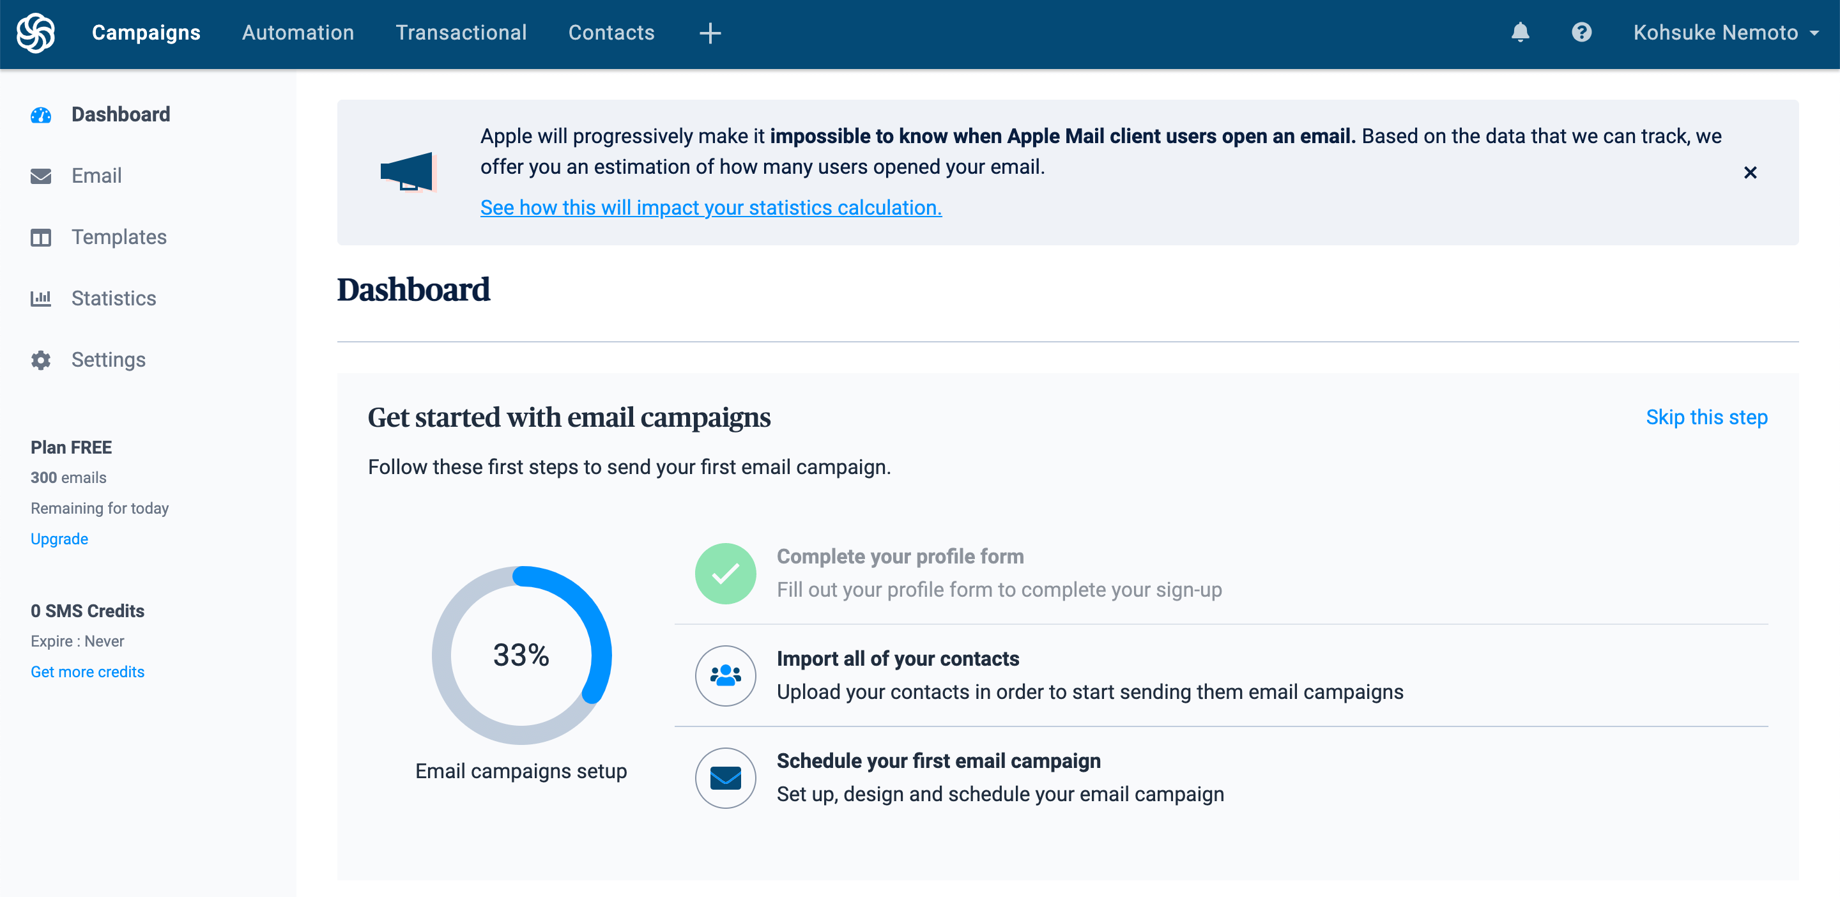Click the Skip this step link
The height and width of the screenshot is (897, 1840).
click(1706, 417)
